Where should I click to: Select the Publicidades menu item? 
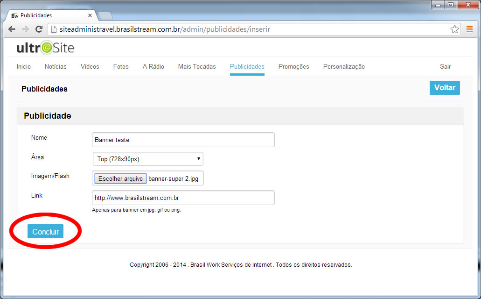tap(247, 66)
